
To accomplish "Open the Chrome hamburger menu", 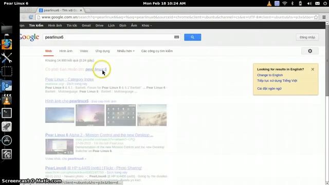I will tap(324, 17).
